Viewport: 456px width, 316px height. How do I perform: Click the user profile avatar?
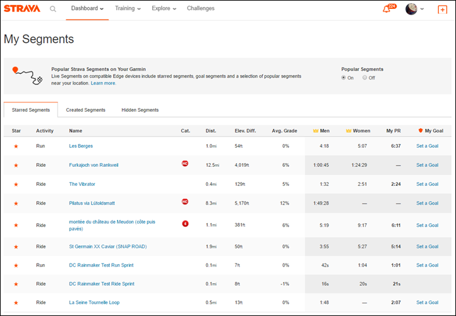coord(411,9)
